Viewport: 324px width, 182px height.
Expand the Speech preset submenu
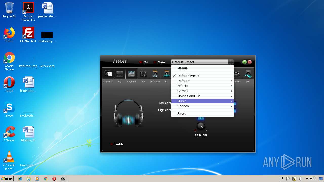point(202,106)
